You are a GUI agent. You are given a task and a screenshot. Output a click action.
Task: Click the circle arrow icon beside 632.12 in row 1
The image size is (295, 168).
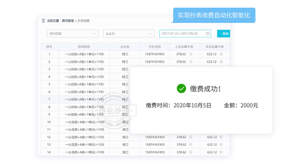(221, 54)
